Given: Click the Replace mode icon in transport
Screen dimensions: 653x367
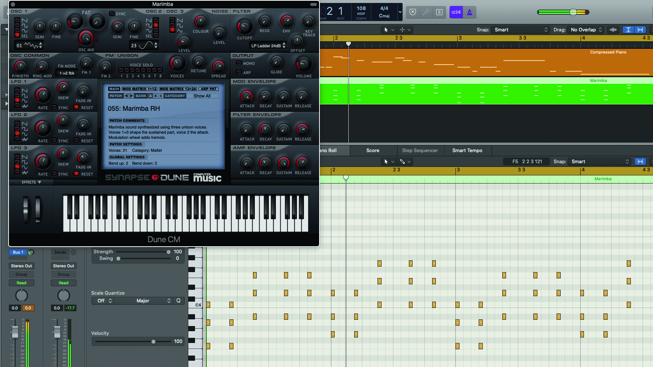Looking at the screenshot, I should click(x=413, y=12).
